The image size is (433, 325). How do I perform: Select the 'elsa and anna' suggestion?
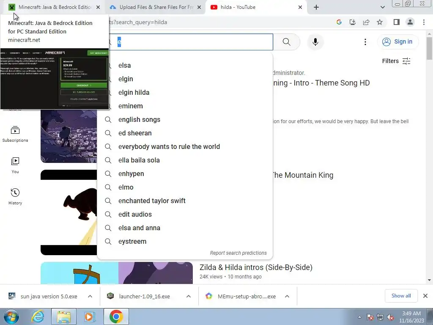tap(185, 228)
